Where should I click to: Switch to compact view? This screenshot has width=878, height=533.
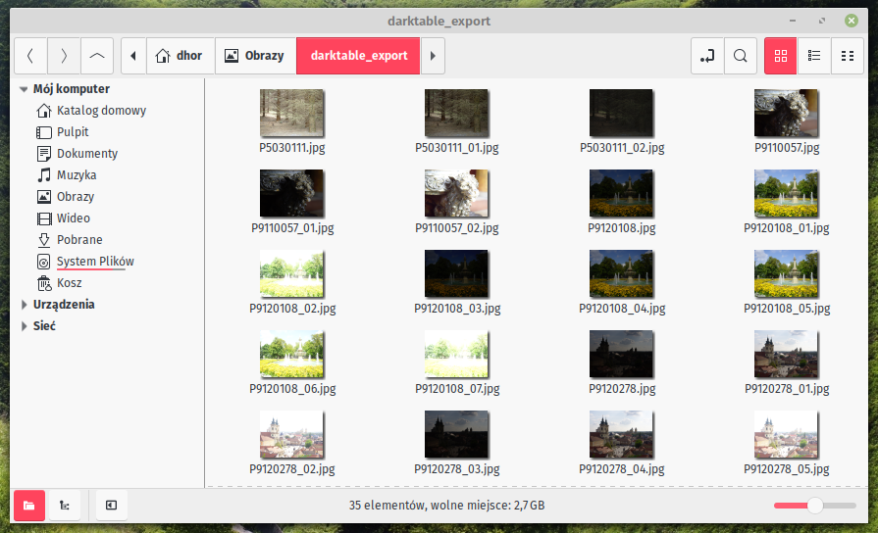click(848, 56)
